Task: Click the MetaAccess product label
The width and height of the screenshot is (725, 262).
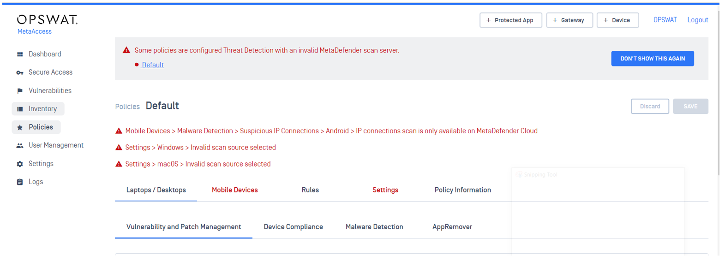Action: pyautogui.click(x=35, y=32)
